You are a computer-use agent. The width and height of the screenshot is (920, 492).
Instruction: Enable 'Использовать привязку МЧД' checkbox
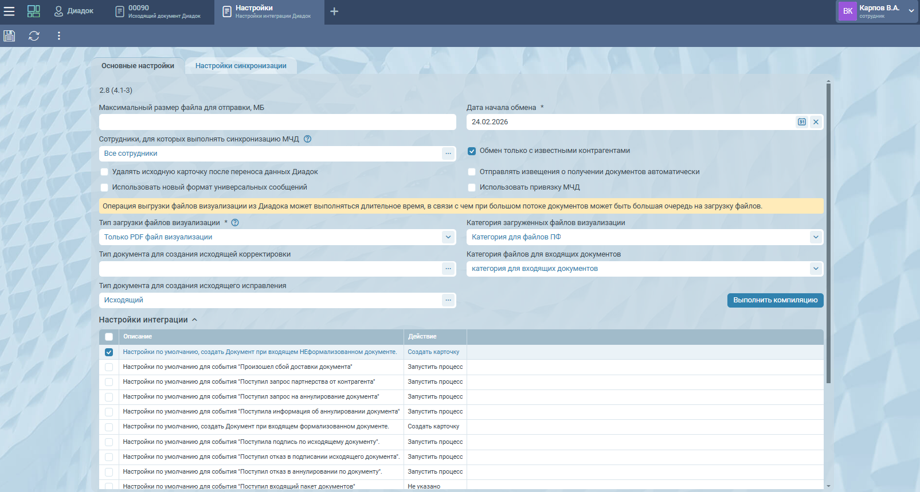tap(472, 187)
